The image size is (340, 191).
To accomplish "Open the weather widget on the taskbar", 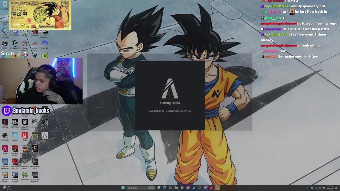I will pos(7,188).
